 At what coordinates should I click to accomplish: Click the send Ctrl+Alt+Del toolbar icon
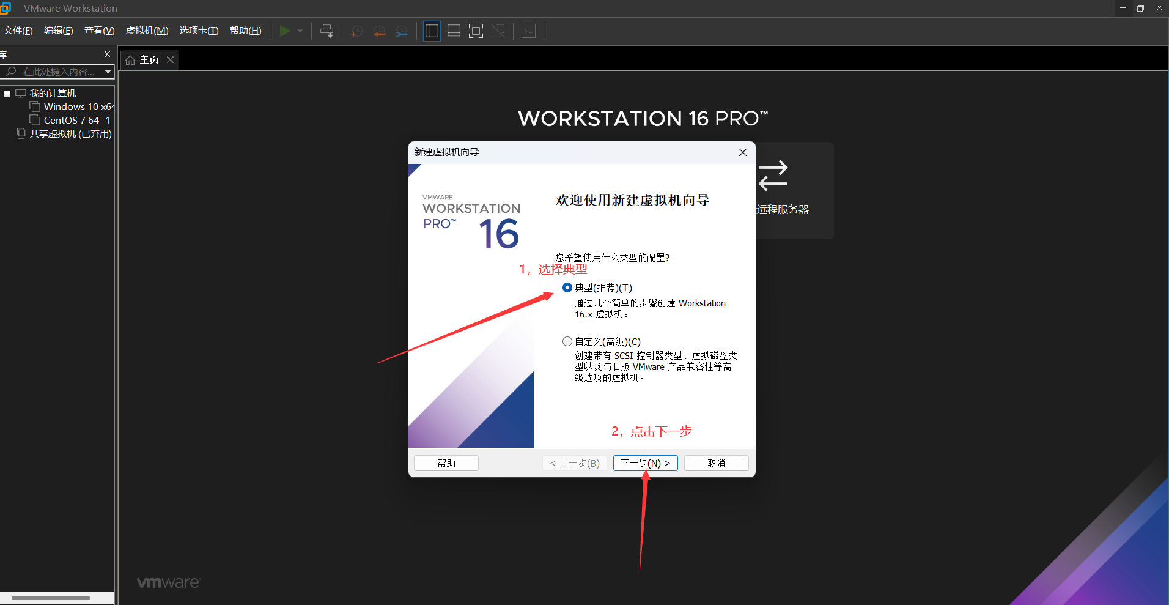[327, 31]
